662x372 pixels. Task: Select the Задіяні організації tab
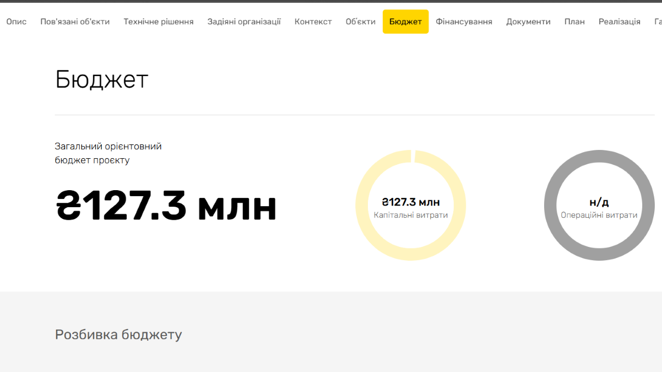[244, 21]
